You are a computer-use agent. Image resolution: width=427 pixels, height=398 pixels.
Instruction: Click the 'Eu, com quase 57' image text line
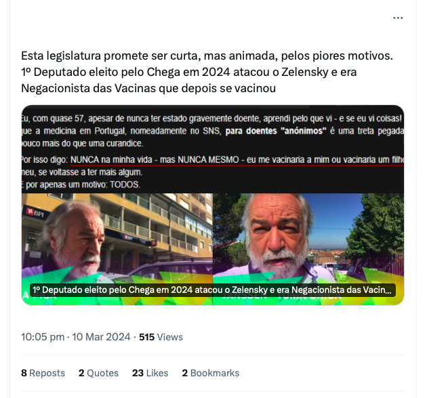click(212, 119)
